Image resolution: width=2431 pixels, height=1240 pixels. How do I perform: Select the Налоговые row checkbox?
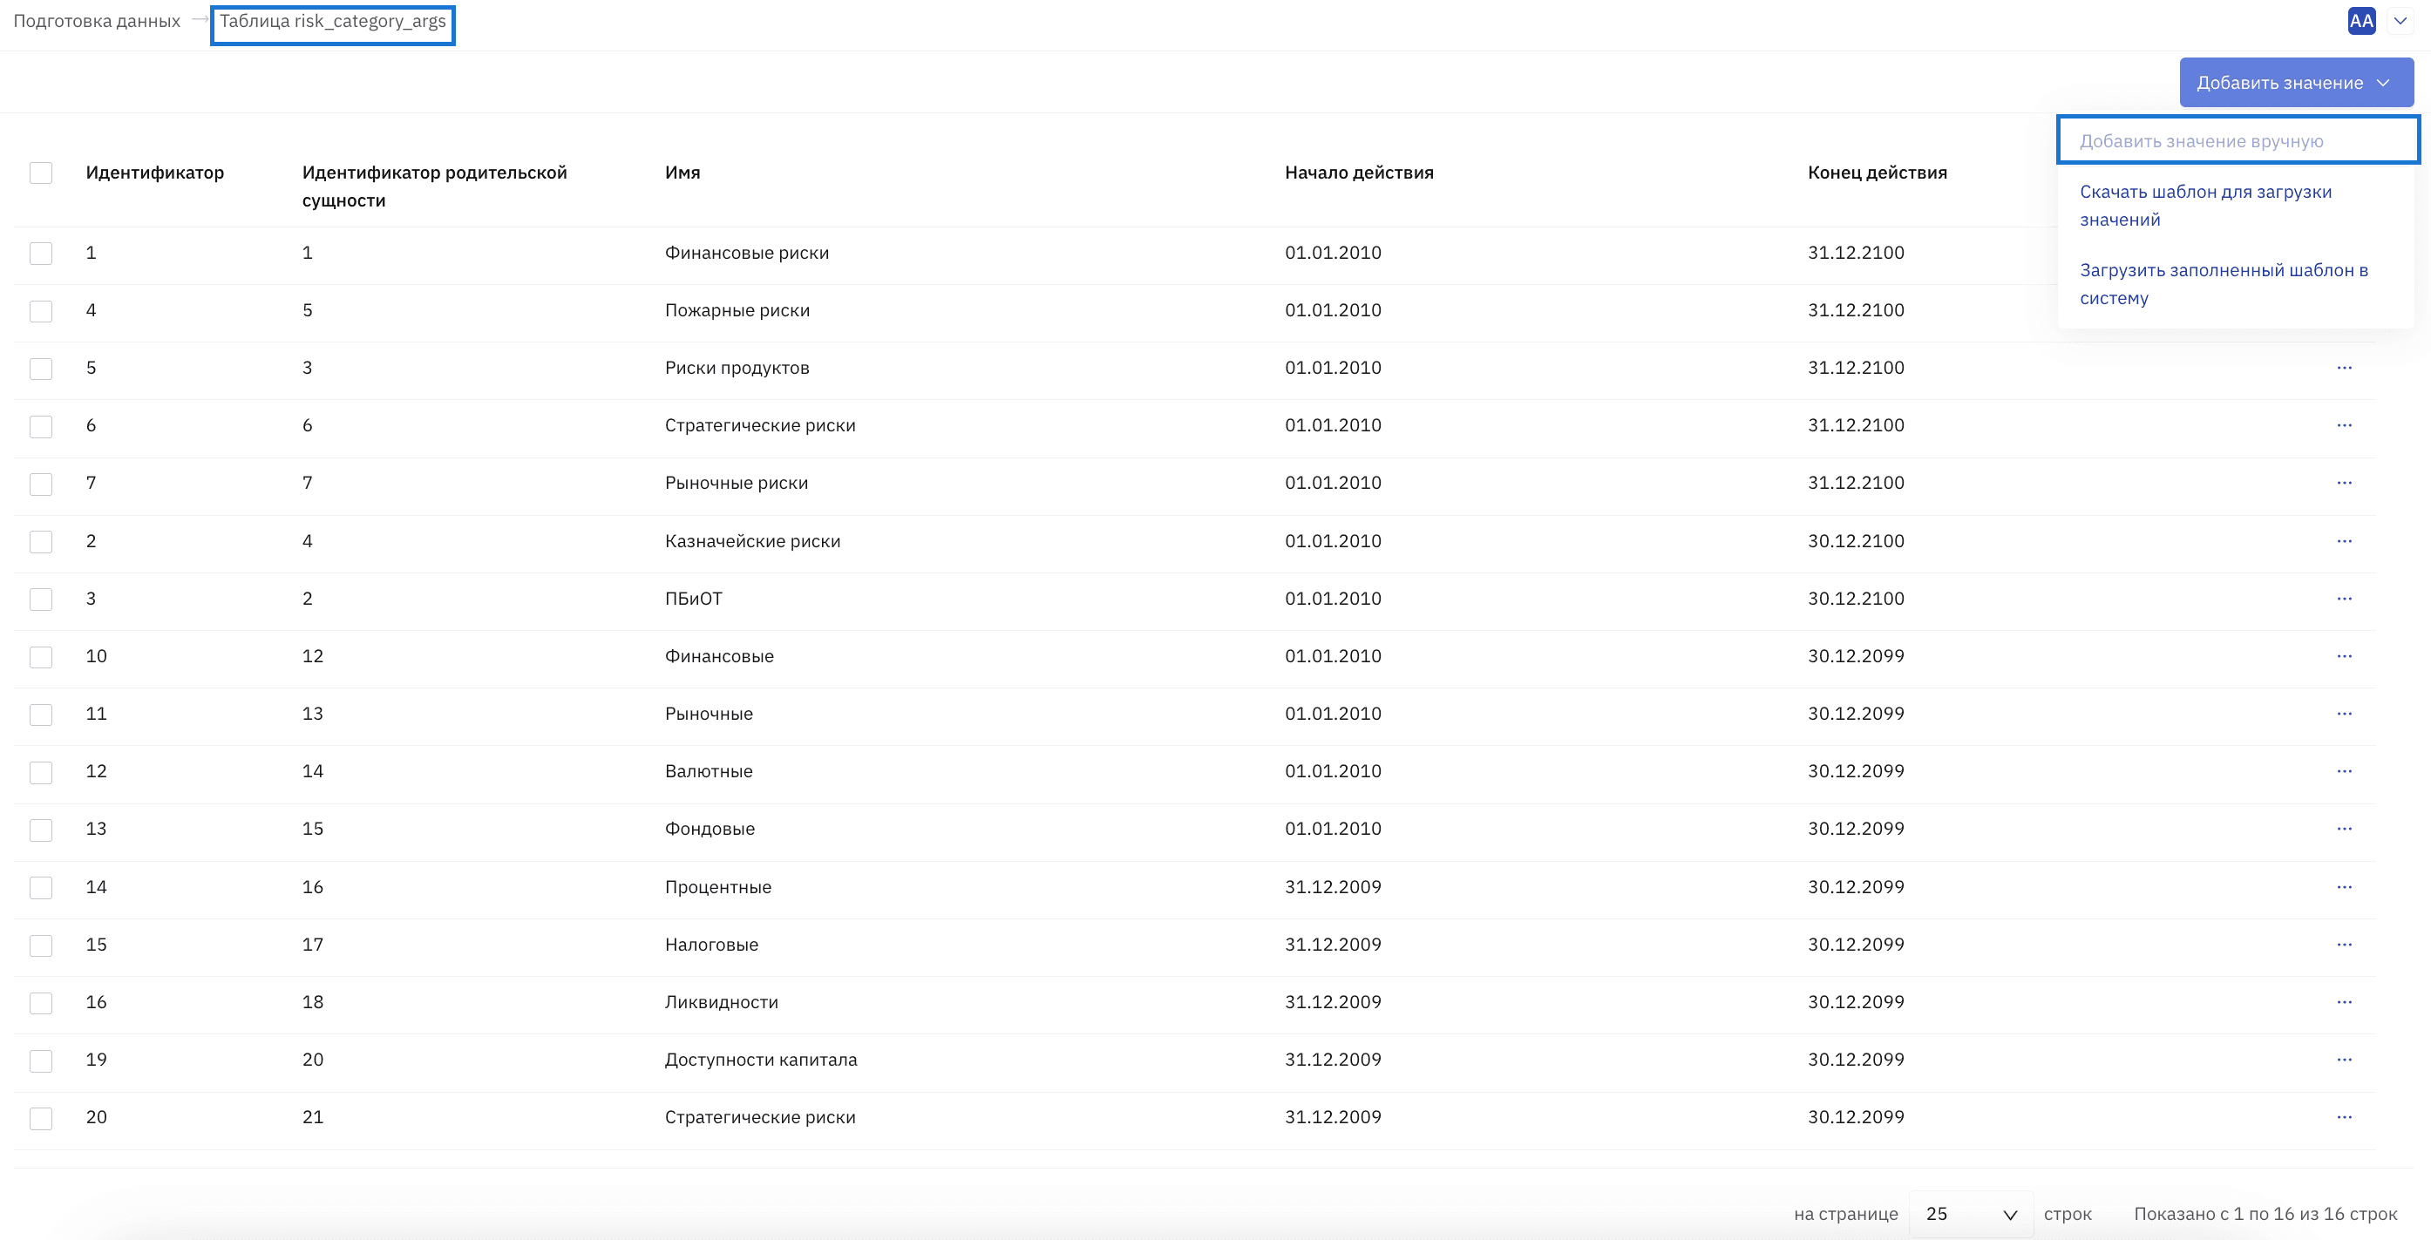41,945
